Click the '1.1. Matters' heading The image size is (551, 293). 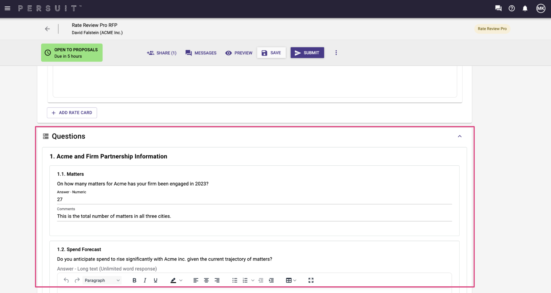click(x=70, y=174)
